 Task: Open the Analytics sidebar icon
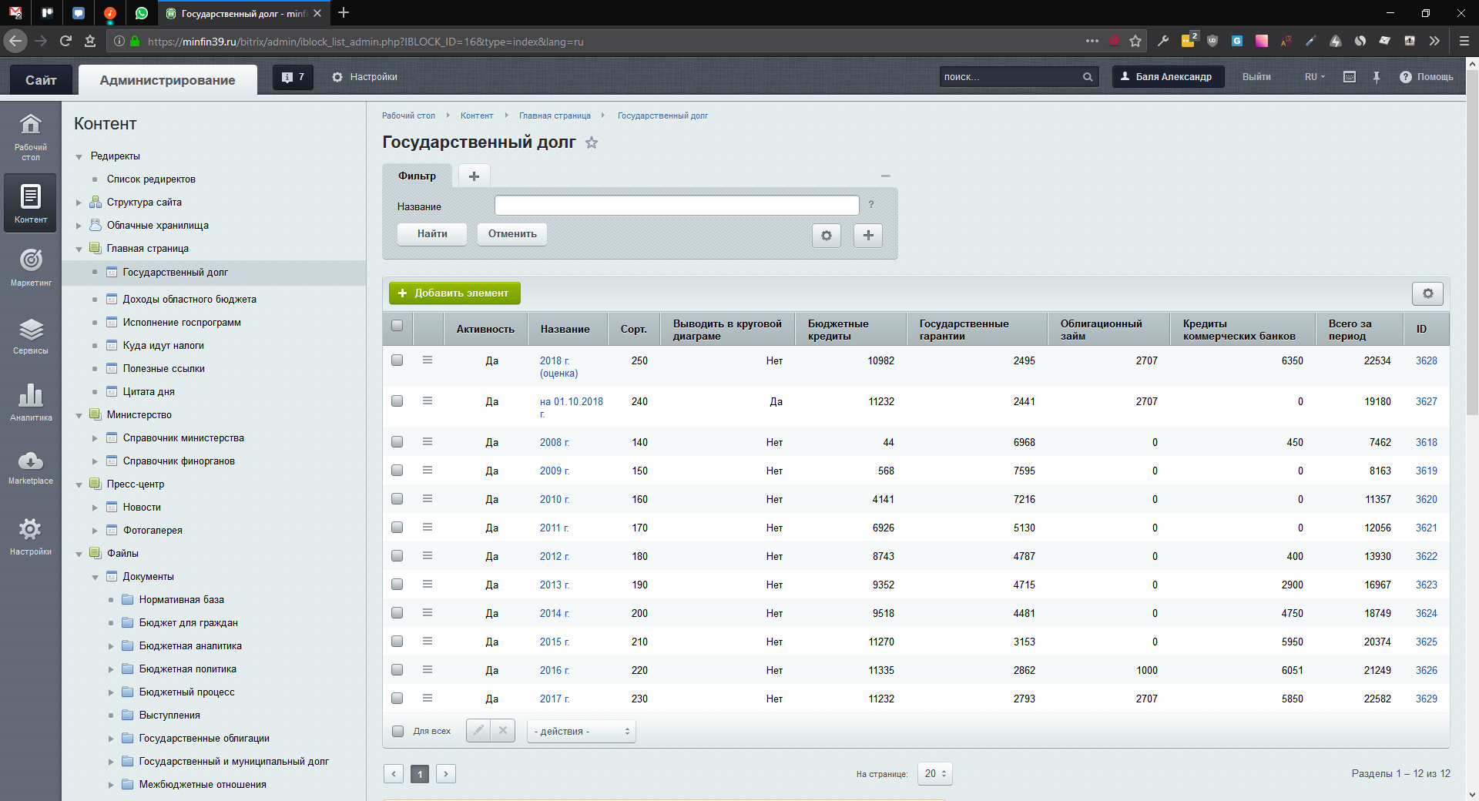[31, 402]
